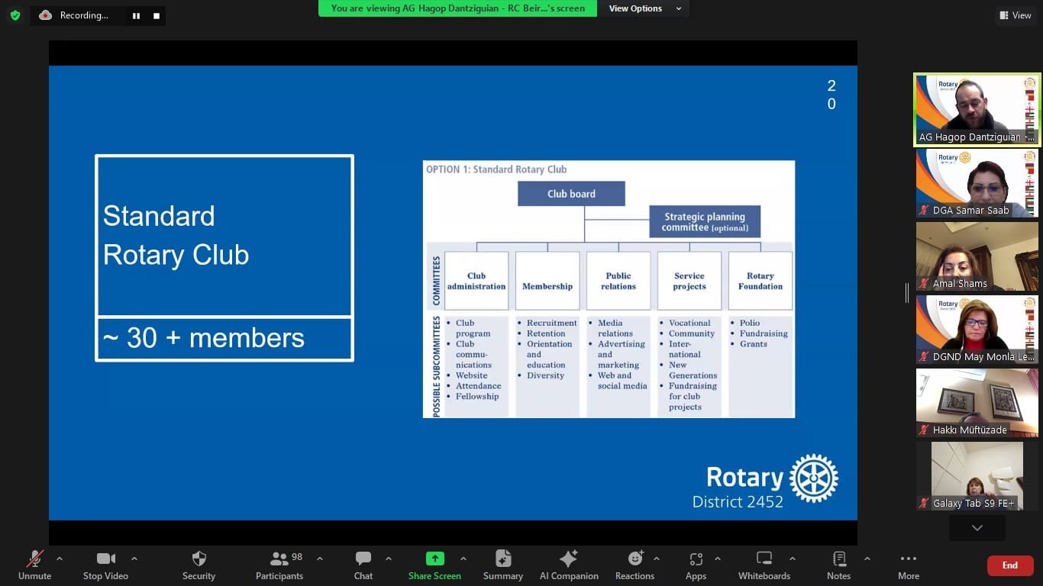The image size is (1043, 586).
Task: Expand video options arrow beside Stop Video
Action: pos(134,559)
